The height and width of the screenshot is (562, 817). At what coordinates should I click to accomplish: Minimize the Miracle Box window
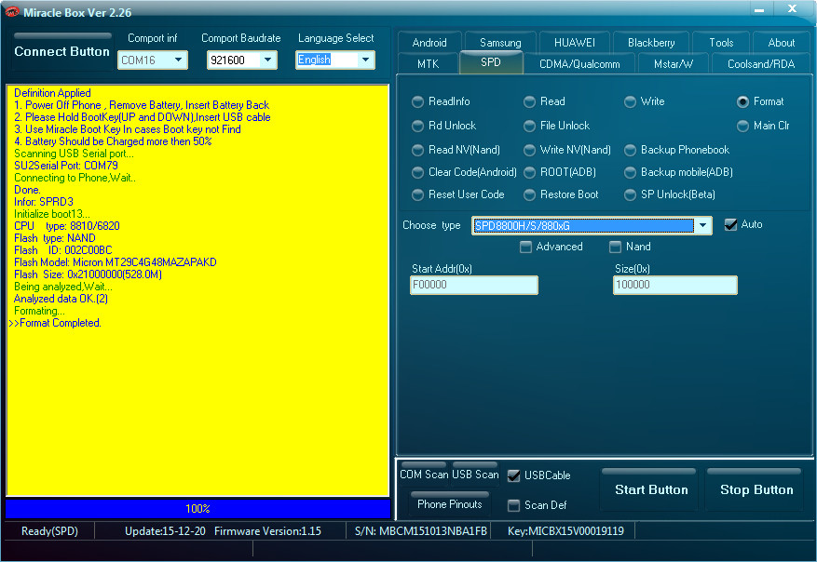[759, 9]
